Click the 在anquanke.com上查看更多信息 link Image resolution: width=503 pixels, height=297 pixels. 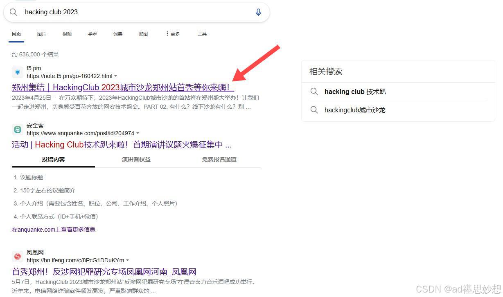tap(54, 229)
